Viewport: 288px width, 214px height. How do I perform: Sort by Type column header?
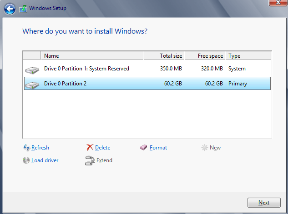click(248, 55)
